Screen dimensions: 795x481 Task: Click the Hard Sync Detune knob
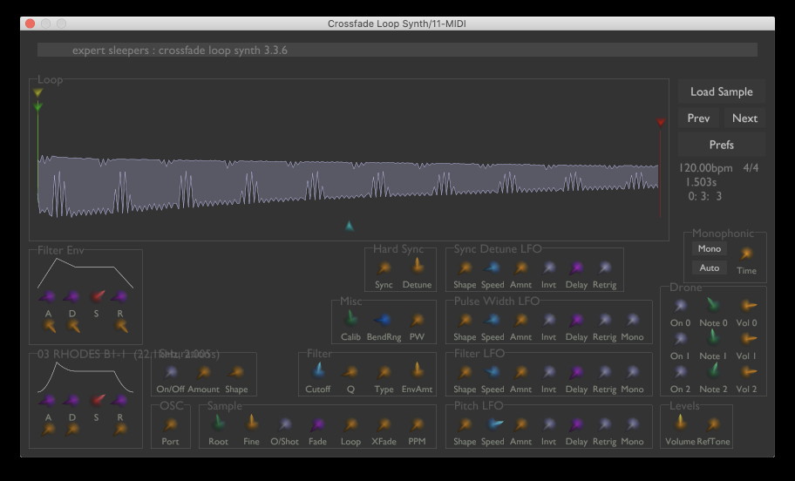point(417,266)
